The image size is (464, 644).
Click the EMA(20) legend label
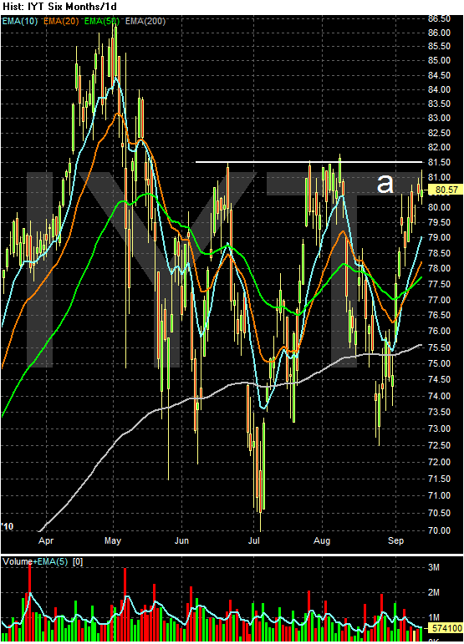click(x=61, y=21)
